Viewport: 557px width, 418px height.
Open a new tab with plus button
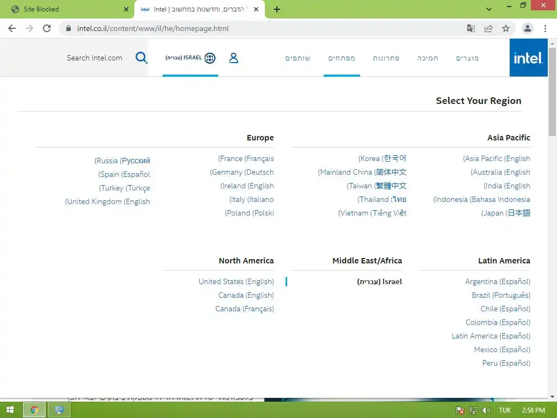[x=277, y=9]
